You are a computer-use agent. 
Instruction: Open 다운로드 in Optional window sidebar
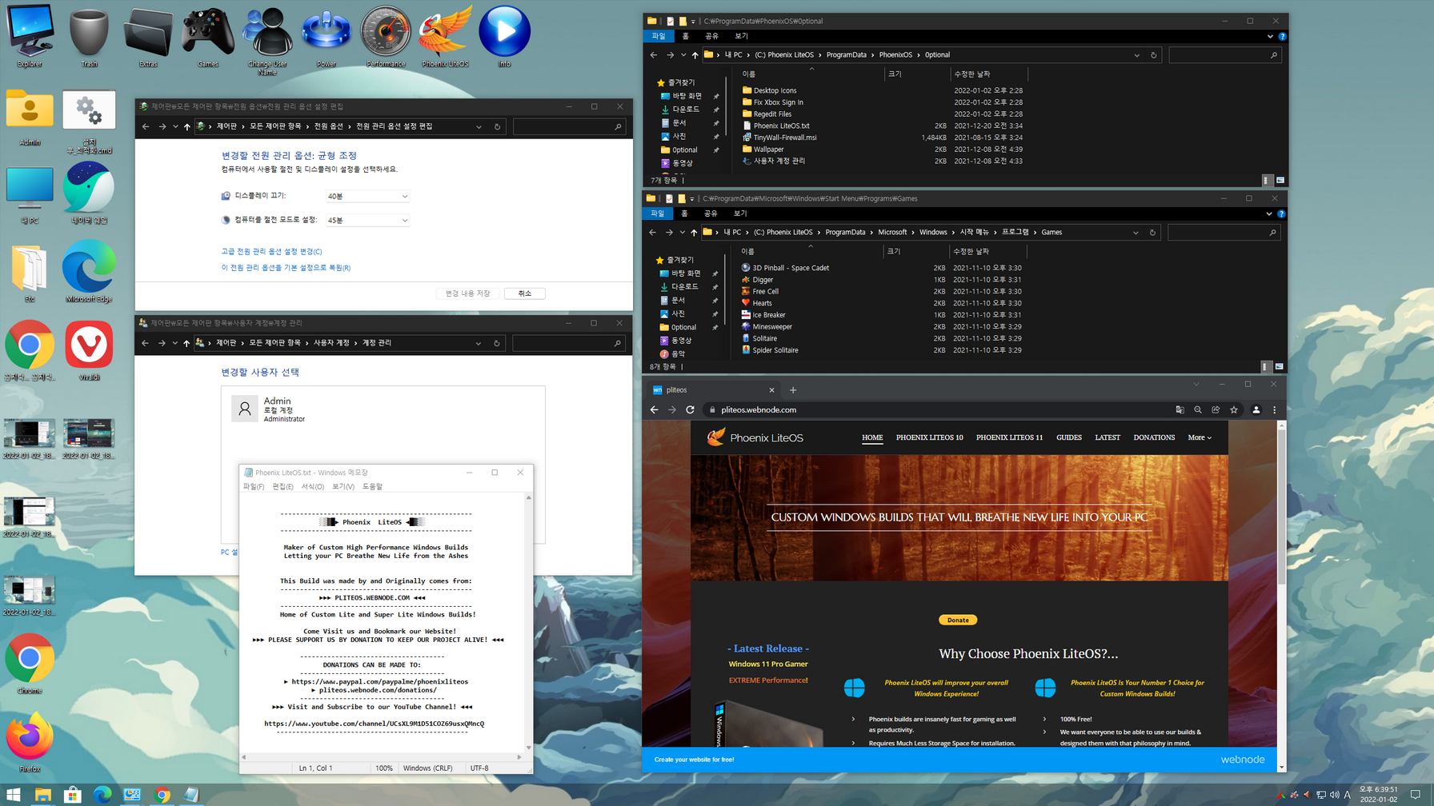[685, 109]
